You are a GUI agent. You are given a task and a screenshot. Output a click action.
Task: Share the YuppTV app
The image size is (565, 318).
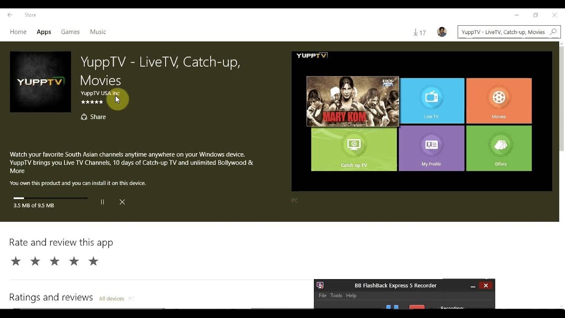pyautogui.click(x=93, y=117)
